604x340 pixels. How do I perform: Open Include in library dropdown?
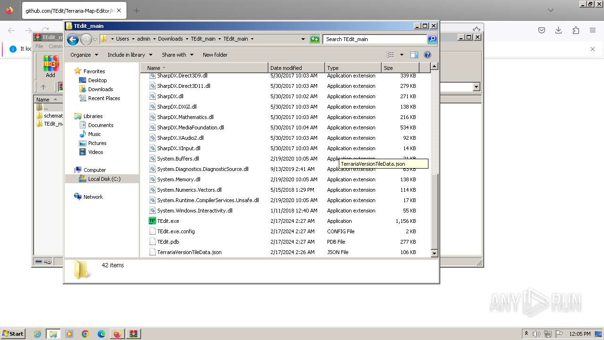[130, 55]
